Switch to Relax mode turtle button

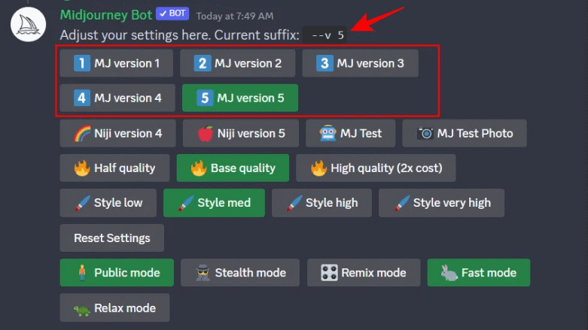(x=114, y=308)
